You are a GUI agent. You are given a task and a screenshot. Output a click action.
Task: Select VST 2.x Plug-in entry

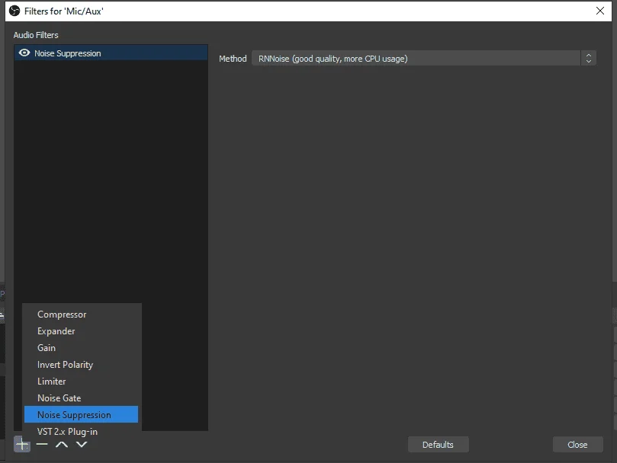81,431
